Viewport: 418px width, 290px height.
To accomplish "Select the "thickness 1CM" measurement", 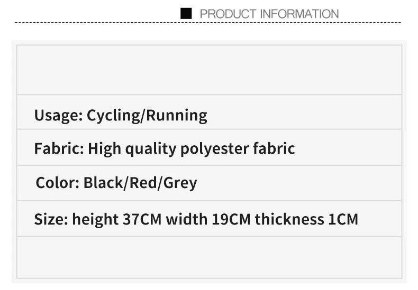I will (306, 219).
